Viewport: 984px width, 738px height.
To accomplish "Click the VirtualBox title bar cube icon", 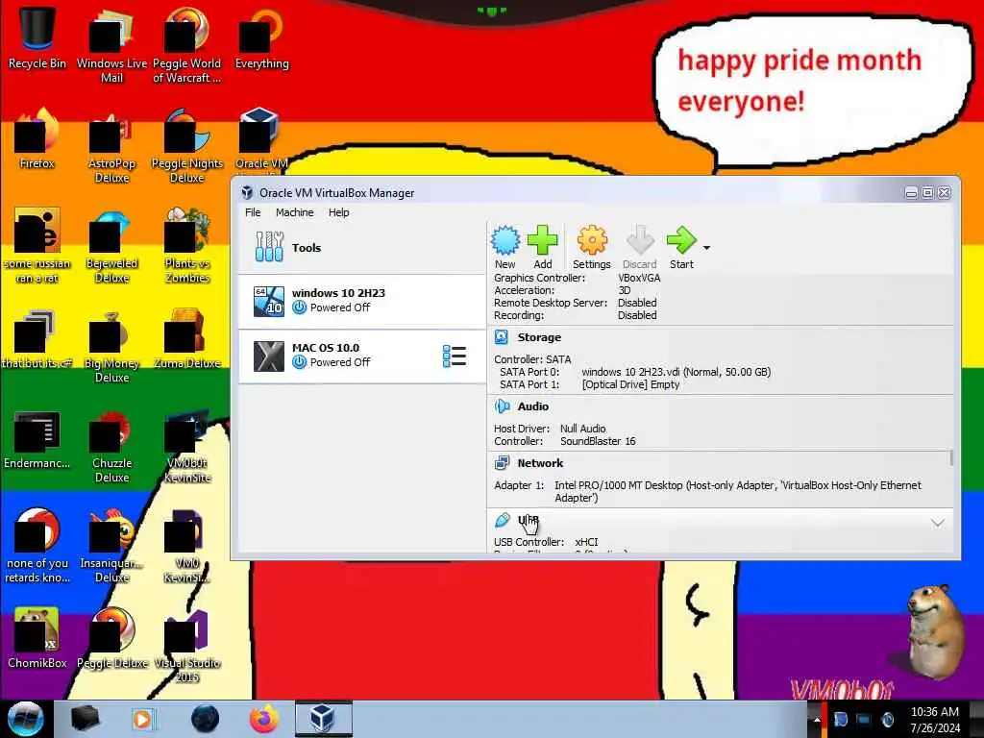I will (247, 192).
